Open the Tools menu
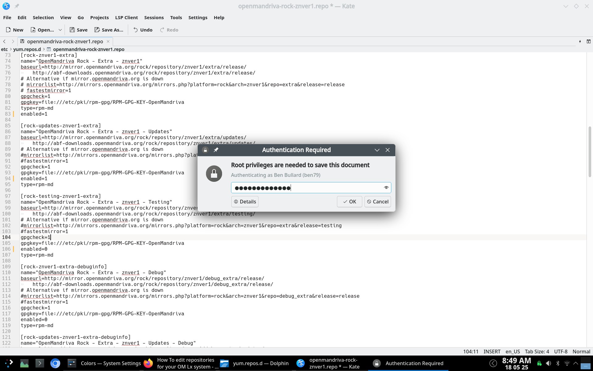 pos(176,18)
